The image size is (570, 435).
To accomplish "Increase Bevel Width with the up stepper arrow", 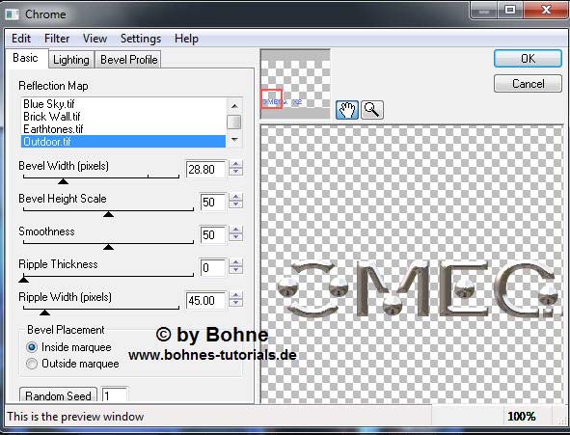I will [x=236, y=165].
